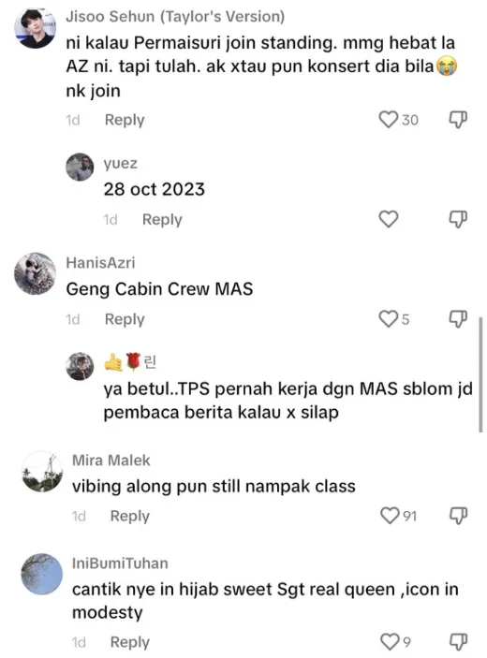Open Jisoo Sehun's profile picture
This screenshot has width=487, height=658.
click(36, 28)
